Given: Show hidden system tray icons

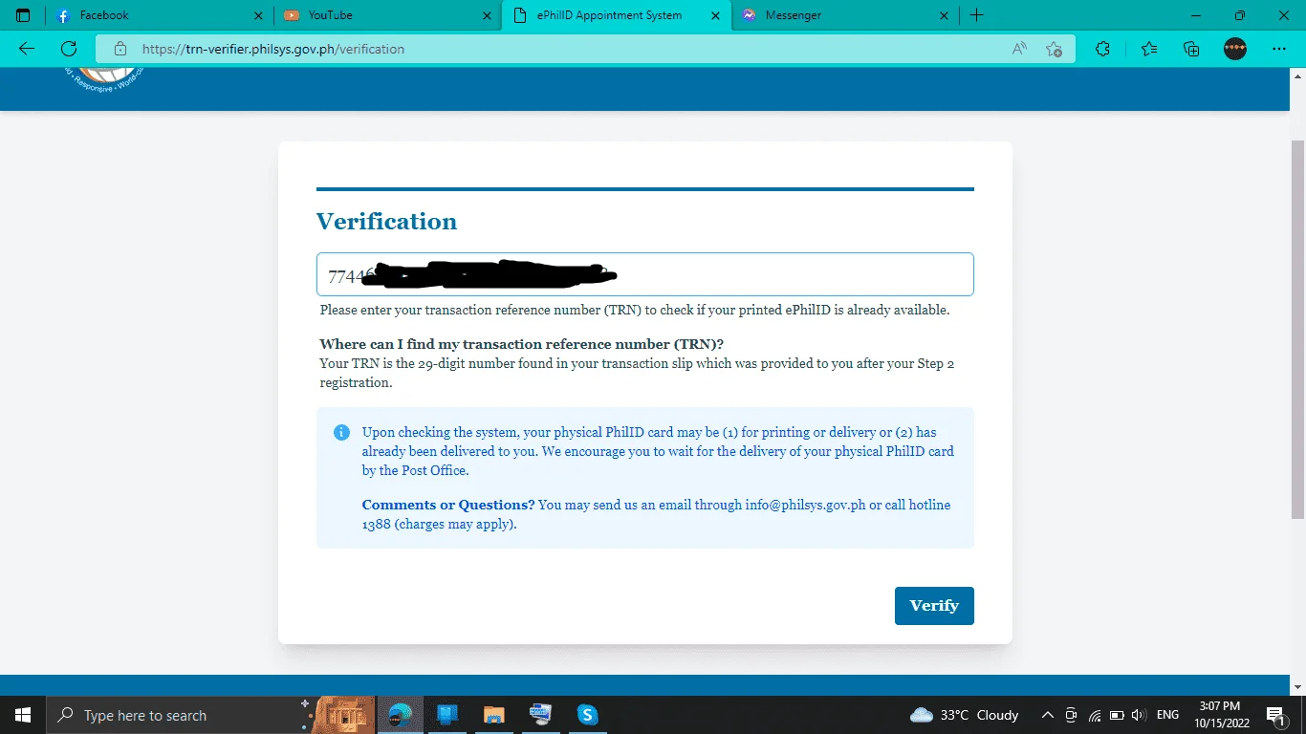Looking at the screenshot, I should coord(1047,715).
